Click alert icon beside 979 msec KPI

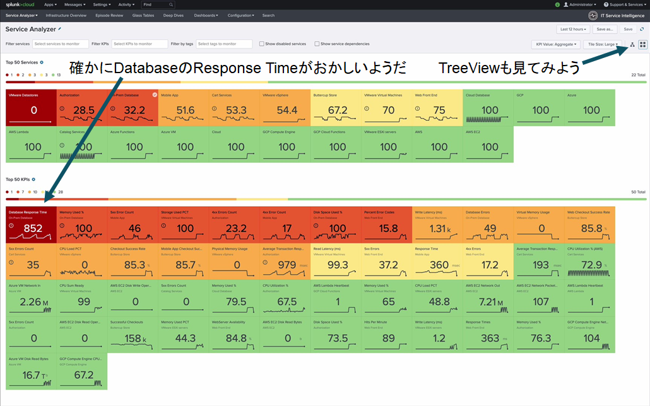point(265,262)
